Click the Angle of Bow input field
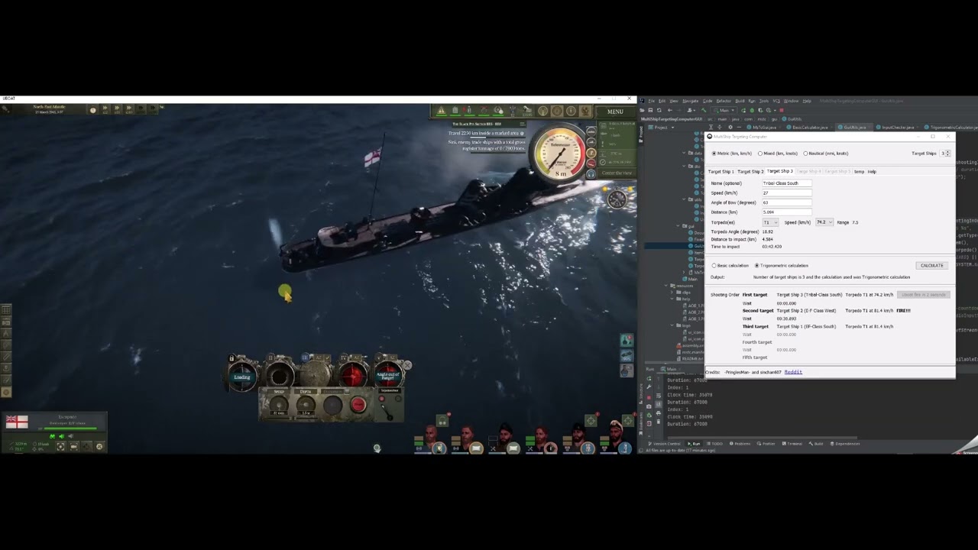The width and height of the screenshot is (978, 550). click(x=787, y=202)
